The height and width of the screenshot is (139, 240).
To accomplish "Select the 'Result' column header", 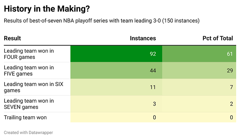I will click(x=13, y=38).
